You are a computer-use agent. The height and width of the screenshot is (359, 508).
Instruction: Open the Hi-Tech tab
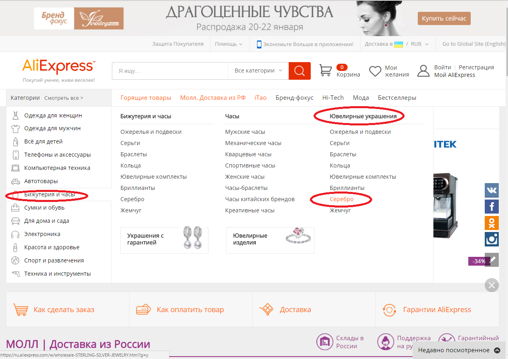coord(333,98)
